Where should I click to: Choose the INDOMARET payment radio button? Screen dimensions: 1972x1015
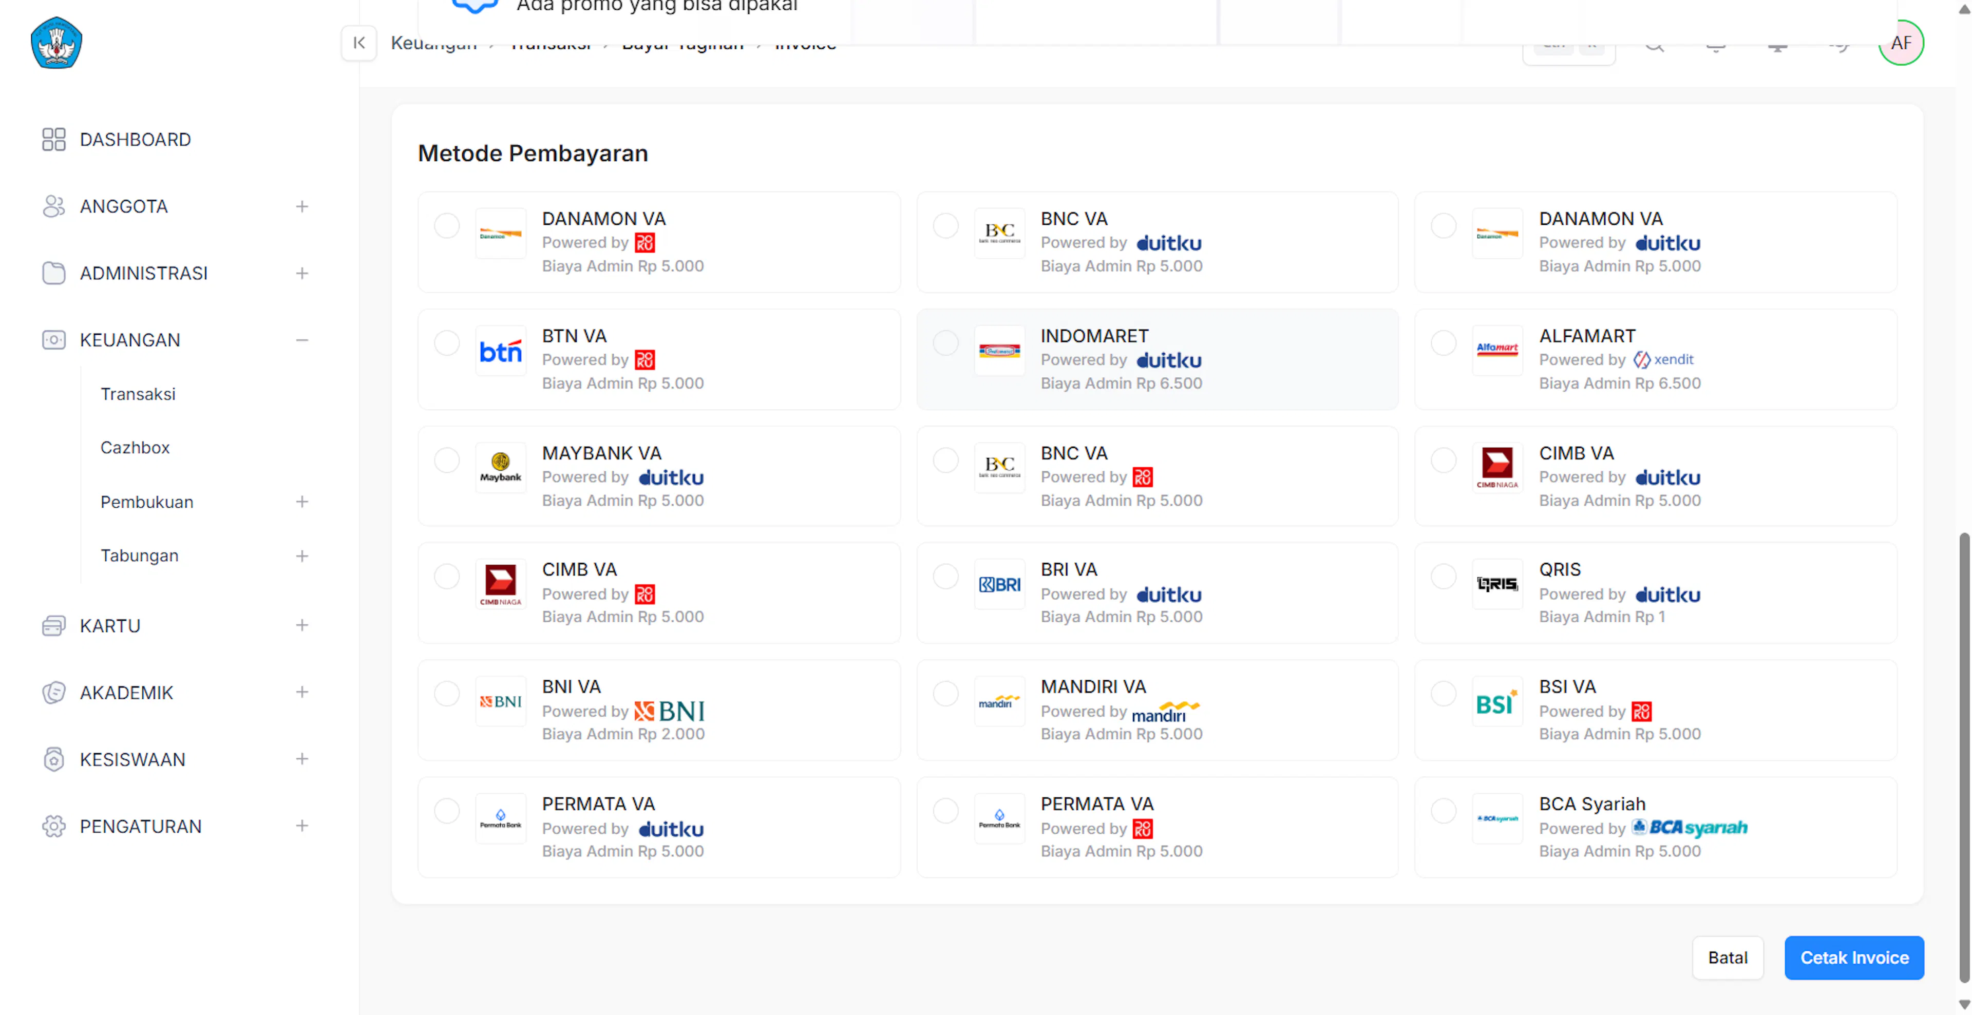(x=945, y=343)
